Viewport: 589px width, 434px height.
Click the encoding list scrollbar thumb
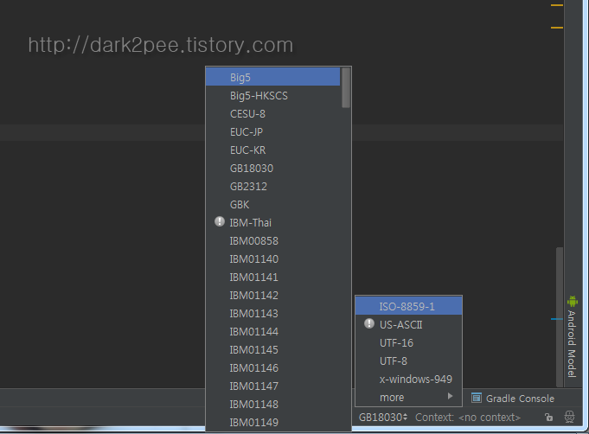346,88
